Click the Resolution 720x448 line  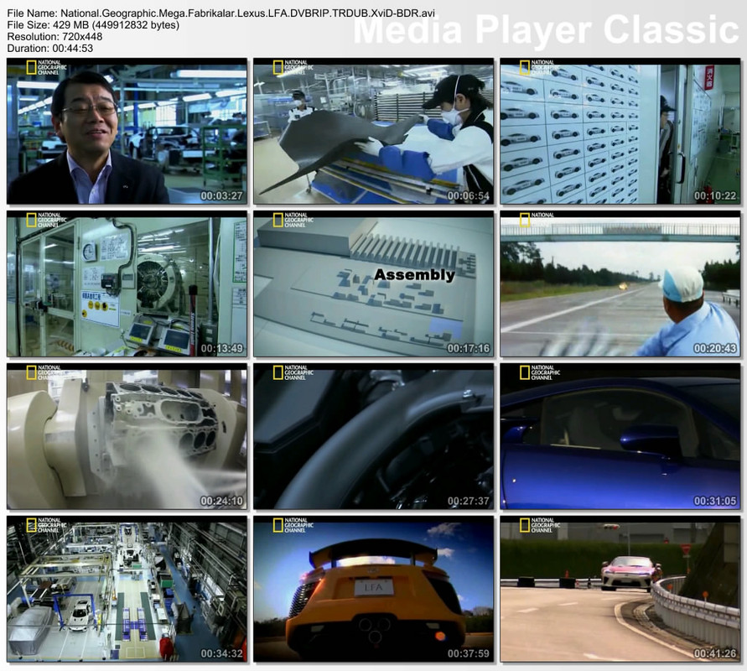(x=54, y=37)
